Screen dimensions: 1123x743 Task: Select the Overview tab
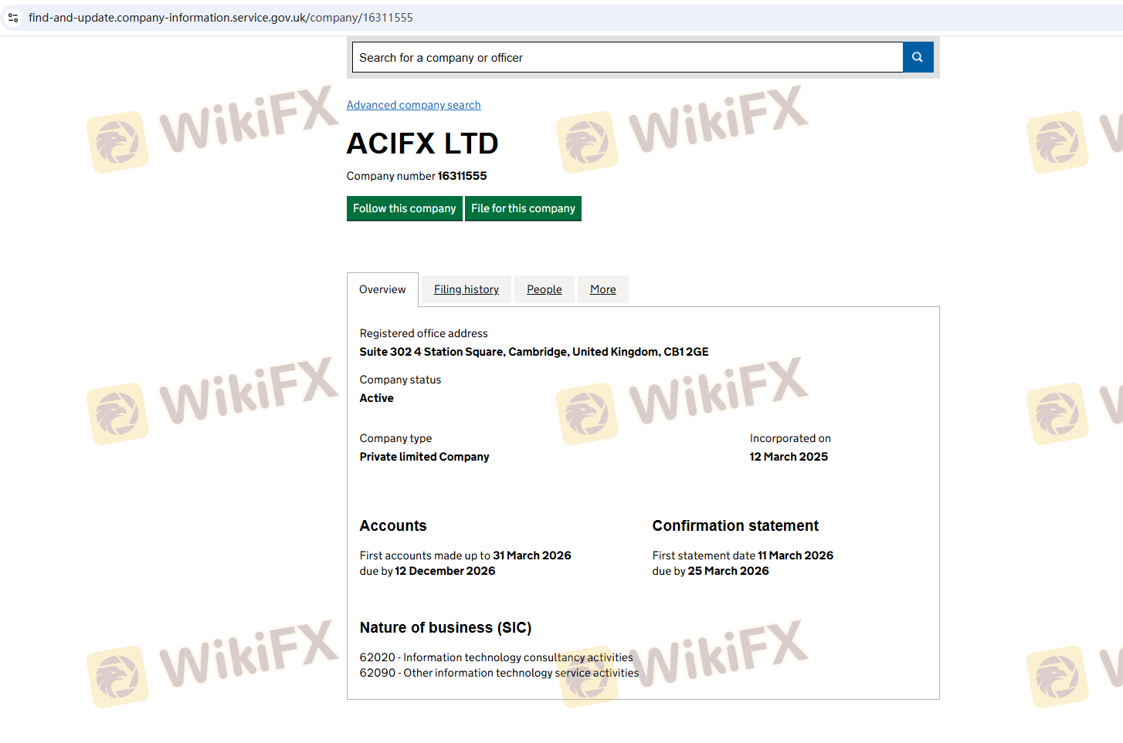coord(382,289)
